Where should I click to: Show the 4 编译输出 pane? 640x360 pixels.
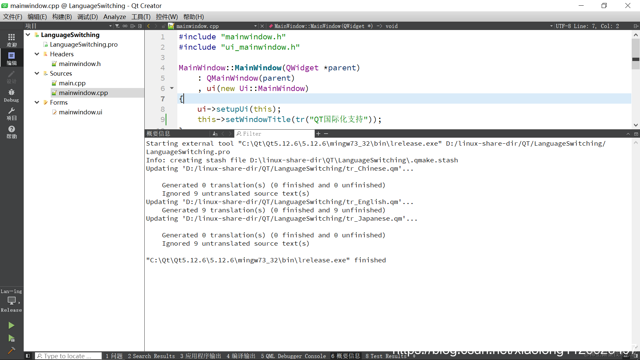tap(241, 356)
